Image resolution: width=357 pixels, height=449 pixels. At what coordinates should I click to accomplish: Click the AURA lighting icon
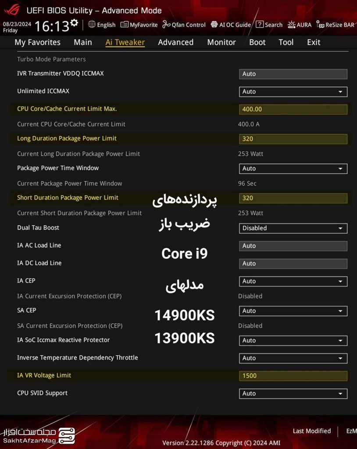[291, 25]
